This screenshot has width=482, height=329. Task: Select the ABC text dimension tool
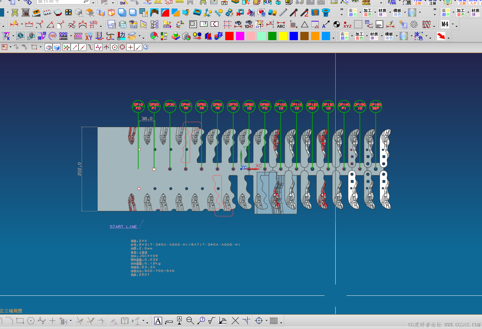(x=281, y=25)
